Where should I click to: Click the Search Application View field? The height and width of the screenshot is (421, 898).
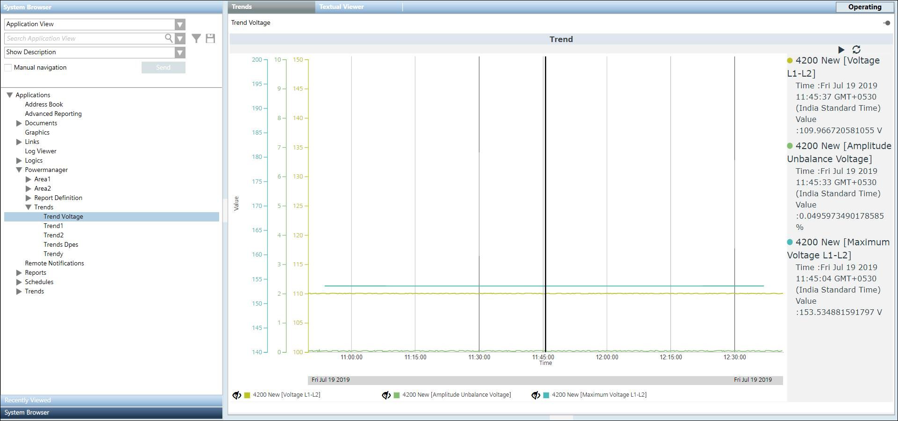click(x=84, y=38)
